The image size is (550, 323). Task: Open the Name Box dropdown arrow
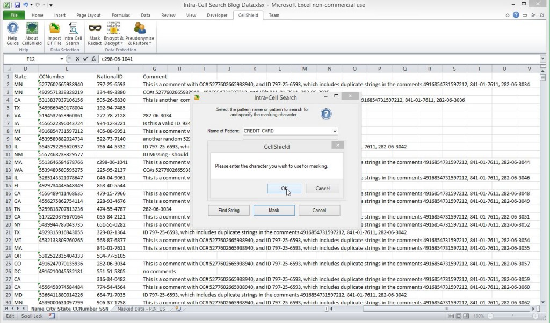click(62, 59)
